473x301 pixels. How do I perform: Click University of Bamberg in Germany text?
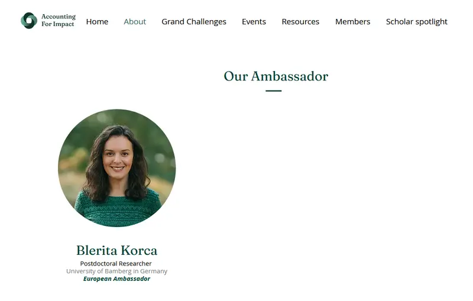tap(116, 271)
